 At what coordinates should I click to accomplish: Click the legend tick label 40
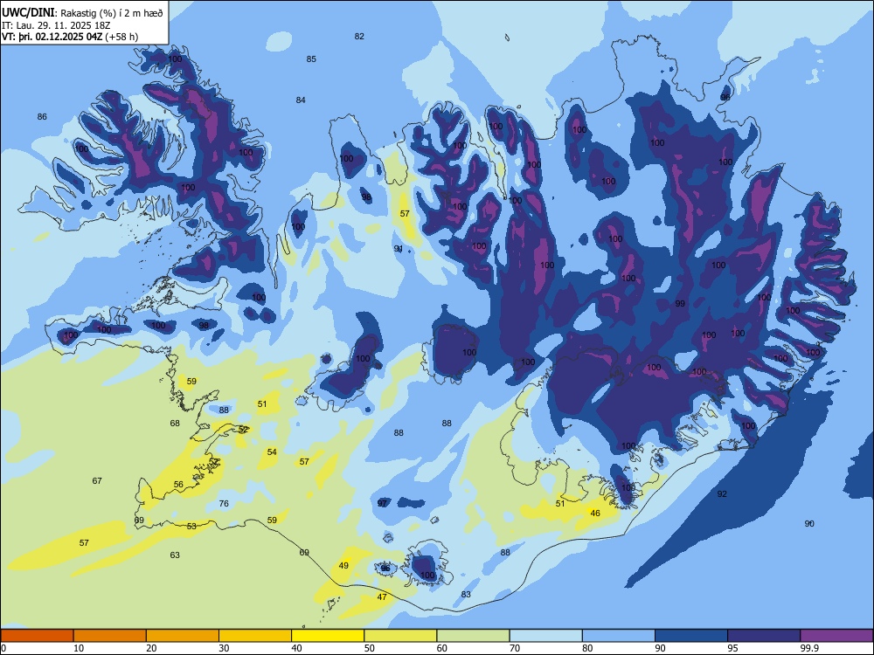297,648
